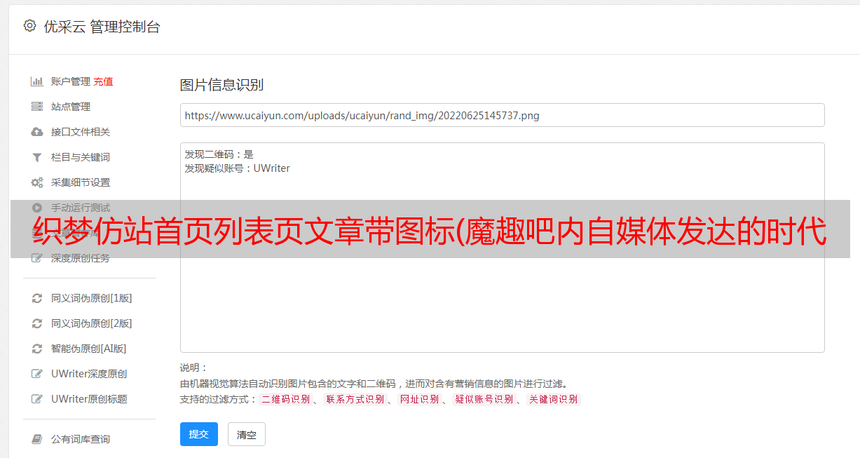Go to UWriter深度原创 page
860x458 pixels.
pos(89,374)
